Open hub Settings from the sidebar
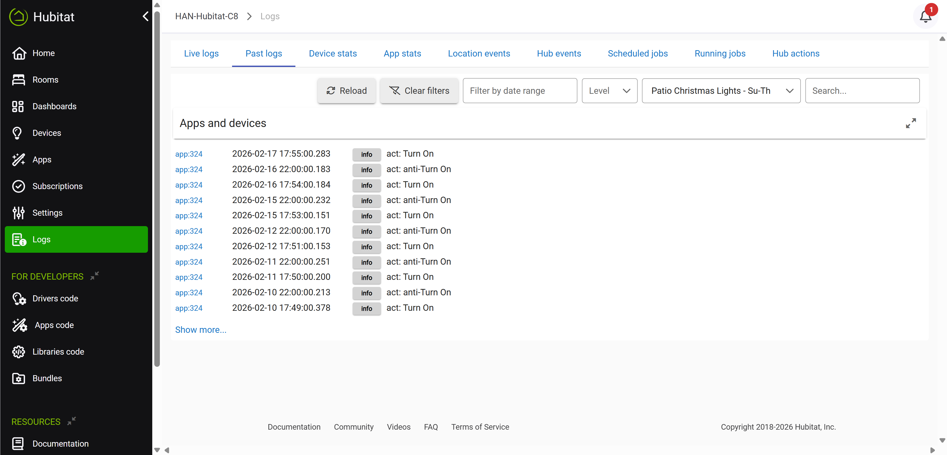Screen dimensions: 947x455 click(47, 213)
